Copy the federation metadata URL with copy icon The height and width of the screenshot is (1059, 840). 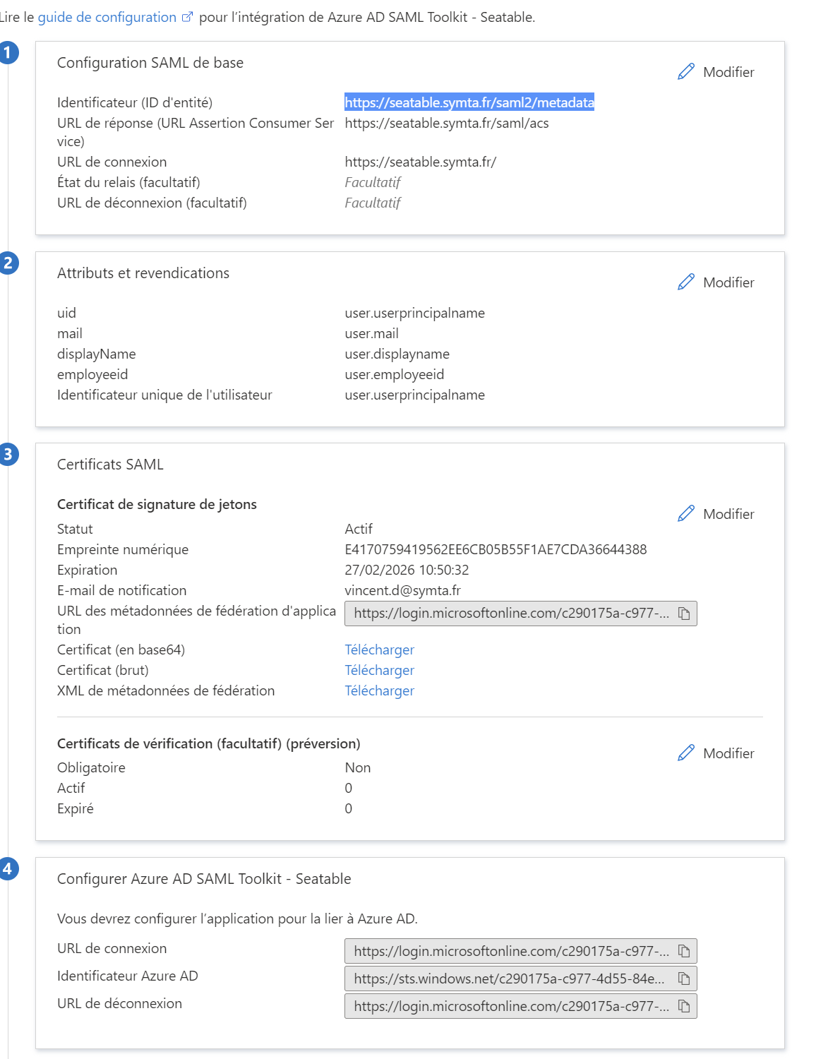(x=683, y=614)
